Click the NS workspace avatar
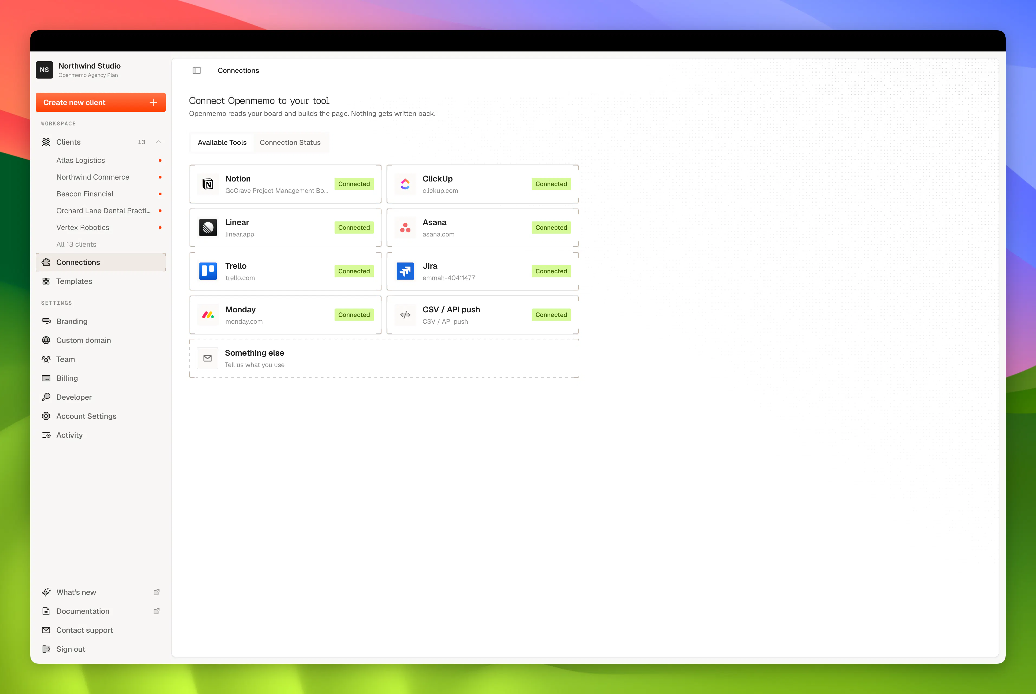1036x694 pixels. click(44, 70)
